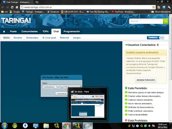Click the browser forward arrow
The image size is (172, 129).
[x=8, y=7]
